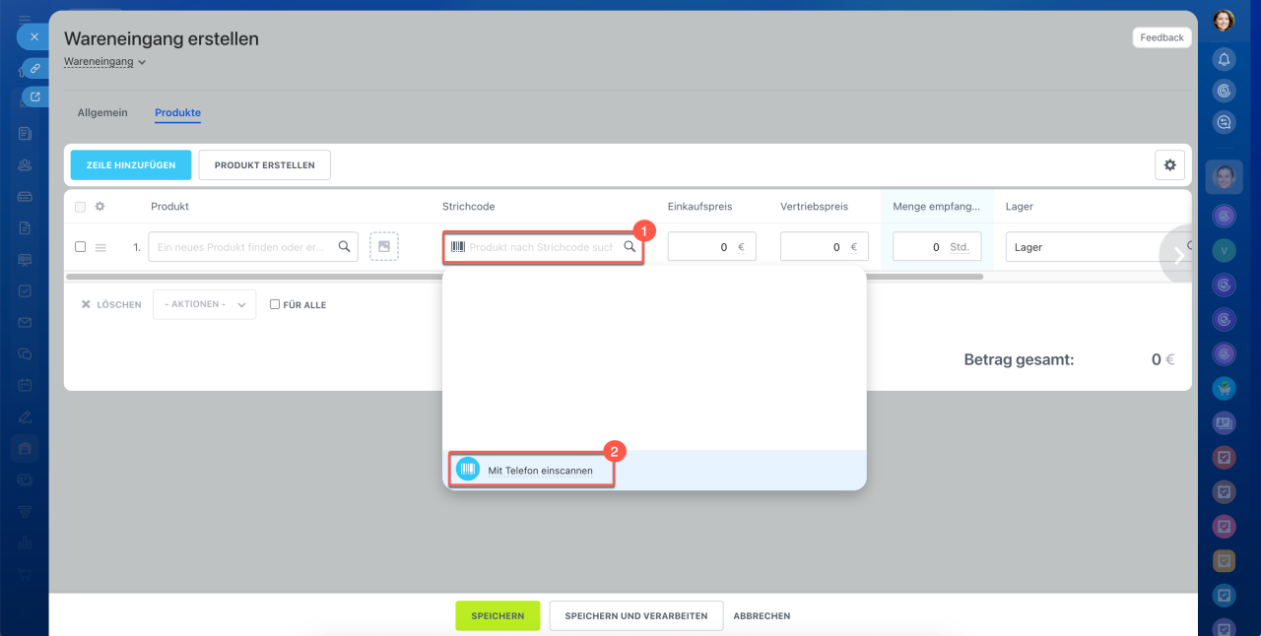This screenshot has height=636, width=1261.
Task: Click the Produkt column header
Action: (169, 207)
